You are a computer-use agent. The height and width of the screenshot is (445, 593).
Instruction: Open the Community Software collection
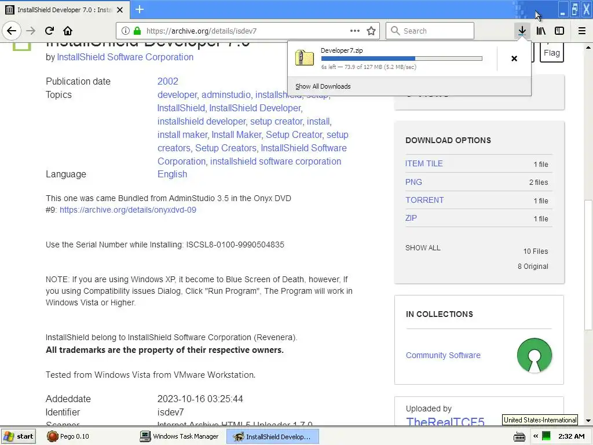443,355
